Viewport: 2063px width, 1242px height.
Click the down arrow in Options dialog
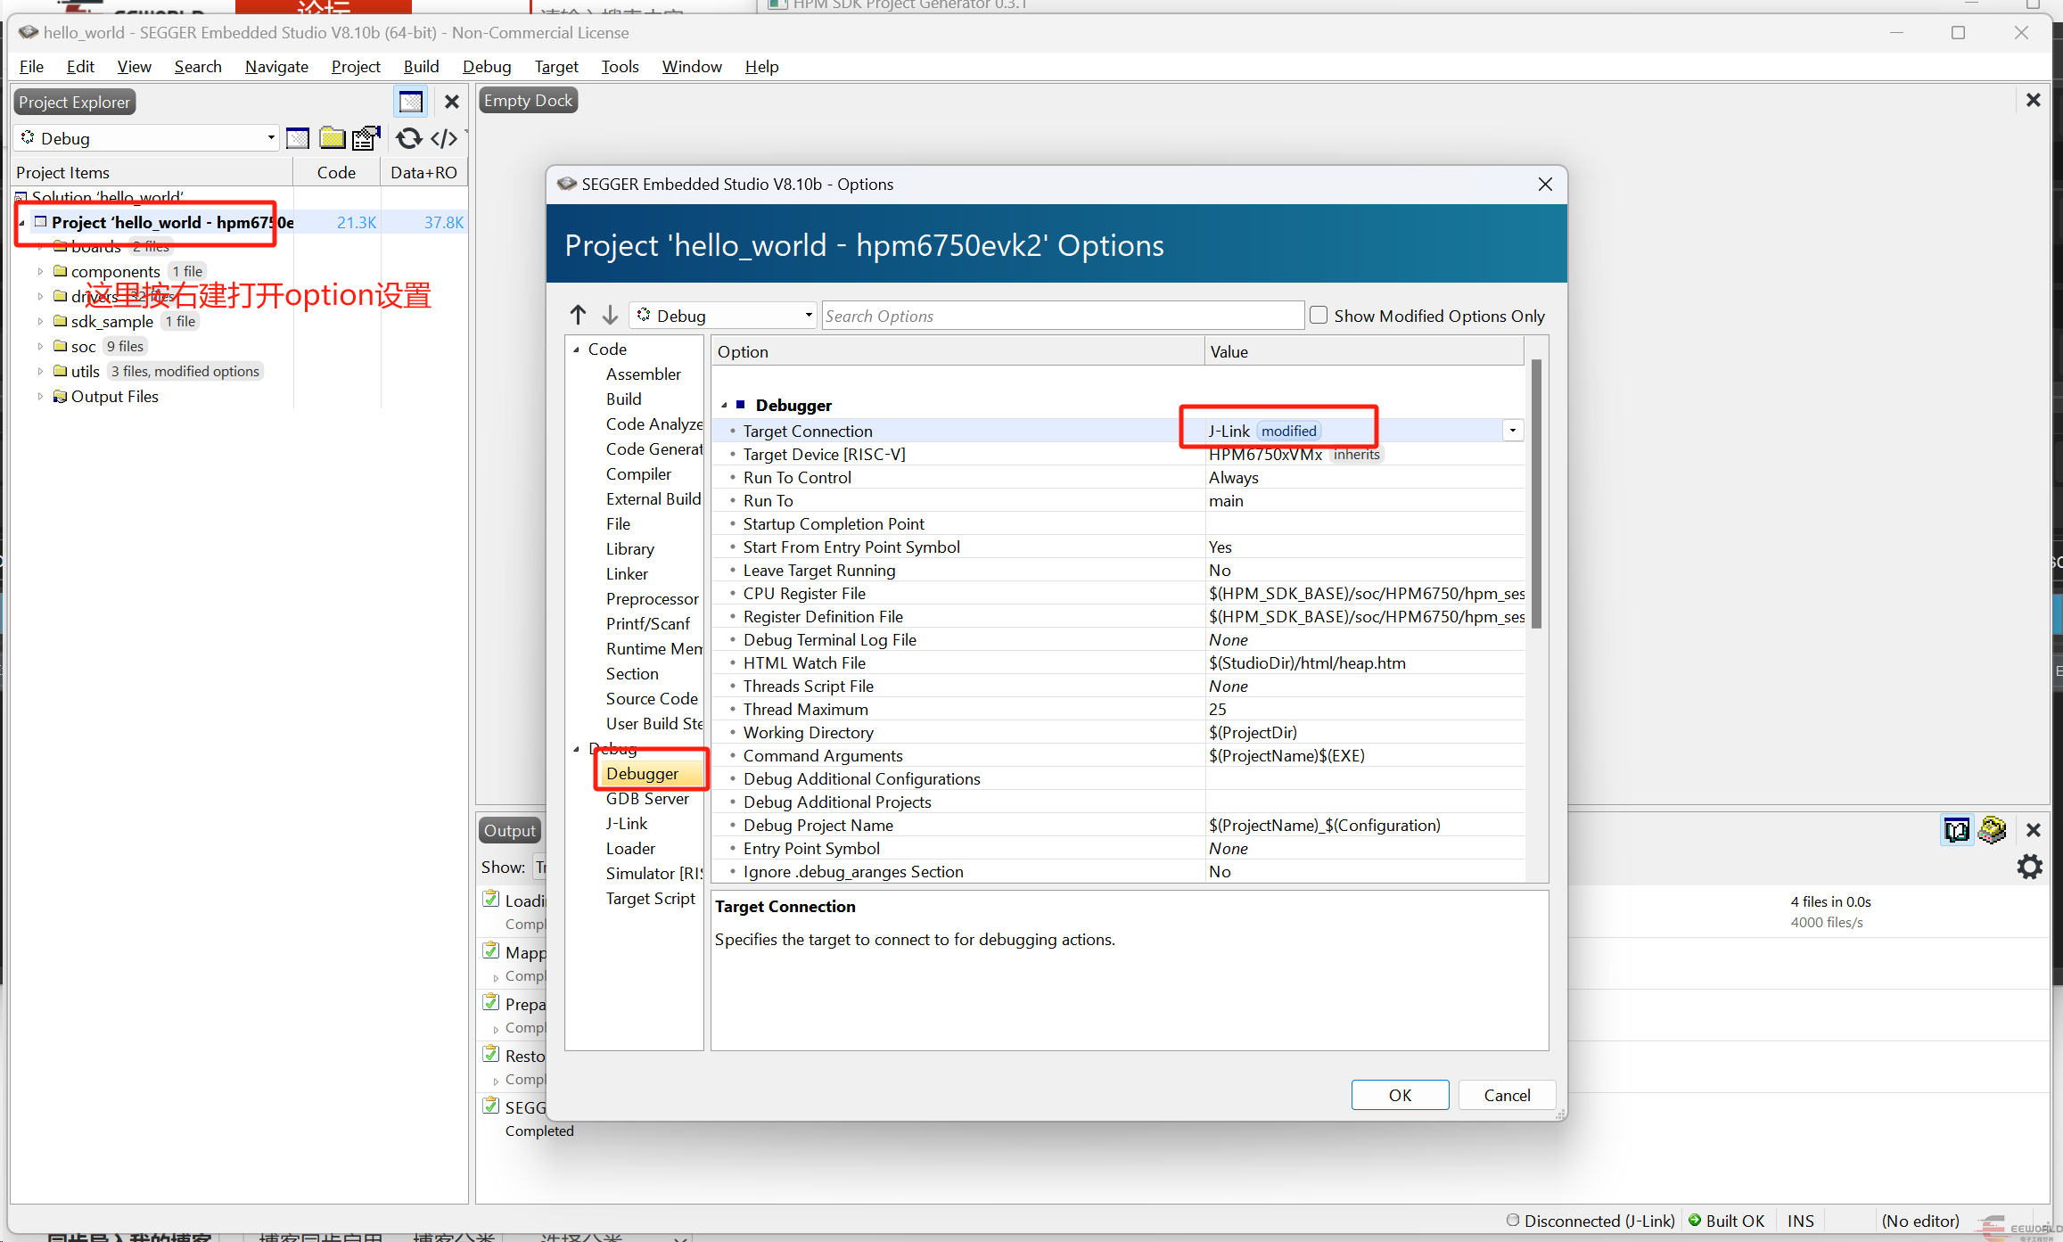(x=610, y=315)
